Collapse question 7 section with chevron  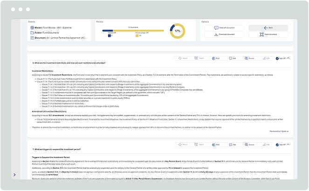click(x=288, y=144)
